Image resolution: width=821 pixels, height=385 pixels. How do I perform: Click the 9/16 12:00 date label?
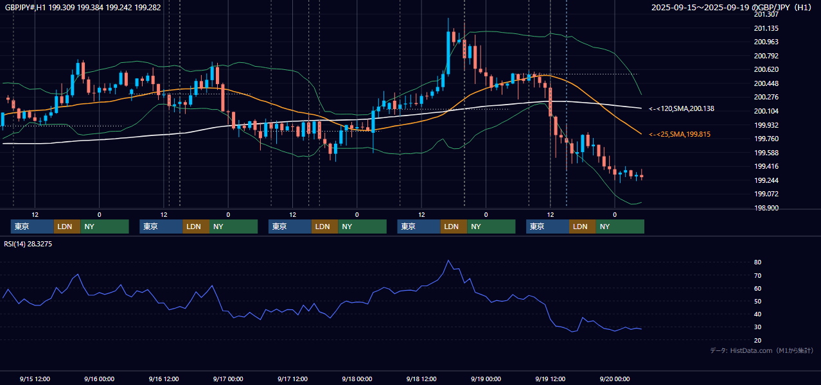(163, 379)
